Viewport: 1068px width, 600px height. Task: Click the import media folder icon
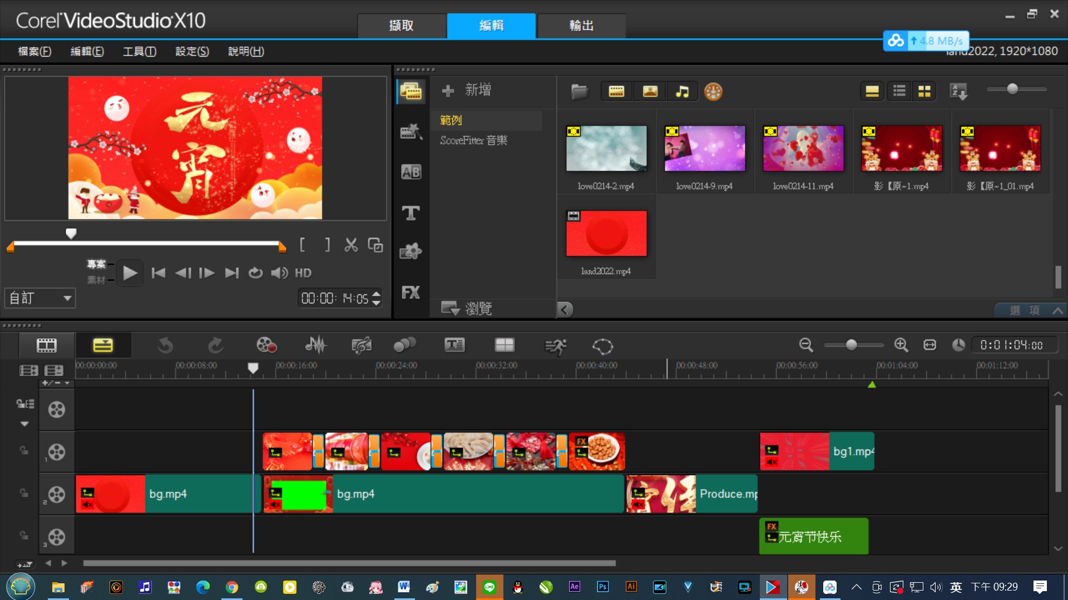pyautogui.click(x=579, y=91)
